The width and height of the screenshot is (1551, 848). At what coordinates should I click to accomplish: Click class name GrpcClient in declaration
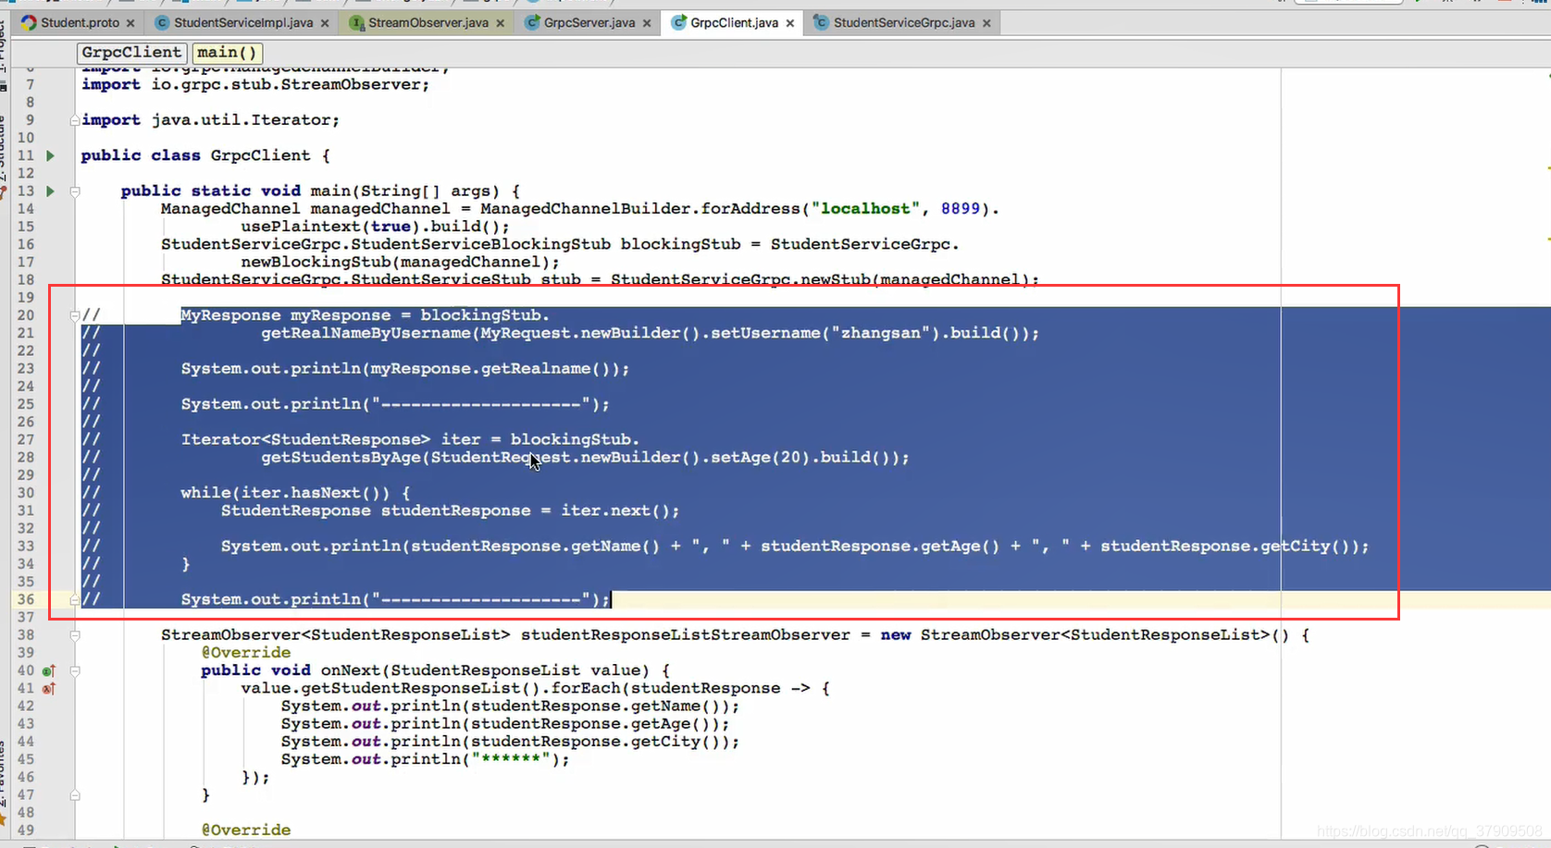[x=260, y=155]
